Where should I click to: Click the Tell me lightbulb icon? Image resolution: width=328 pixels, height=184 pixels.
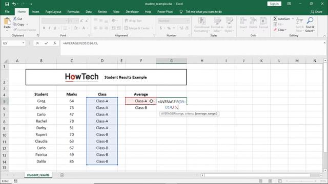click(181, 12)
